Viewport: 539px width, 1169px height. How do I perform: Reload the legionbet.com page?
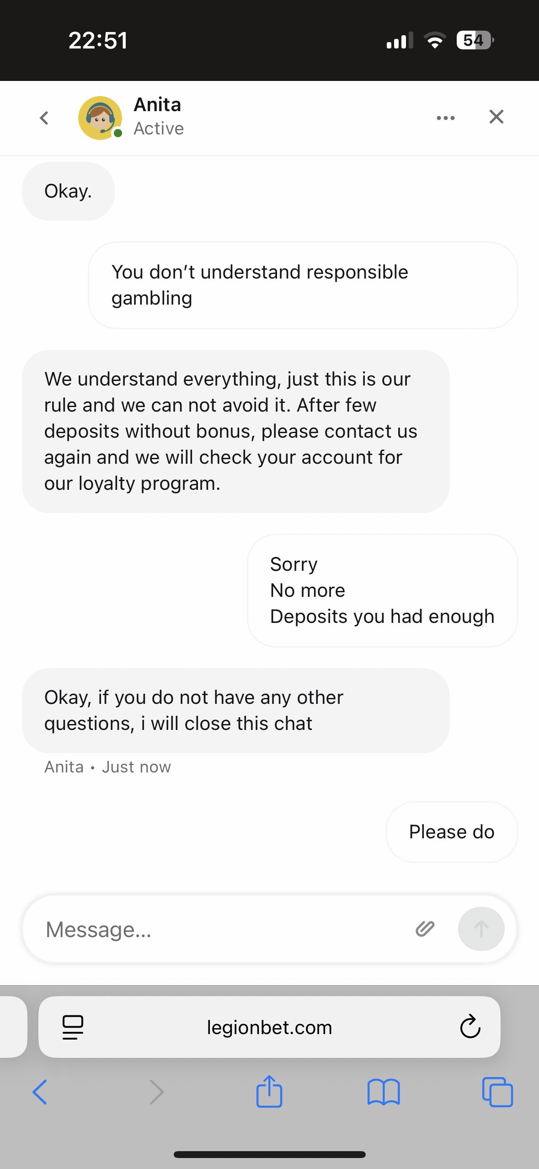point(470,1027)
